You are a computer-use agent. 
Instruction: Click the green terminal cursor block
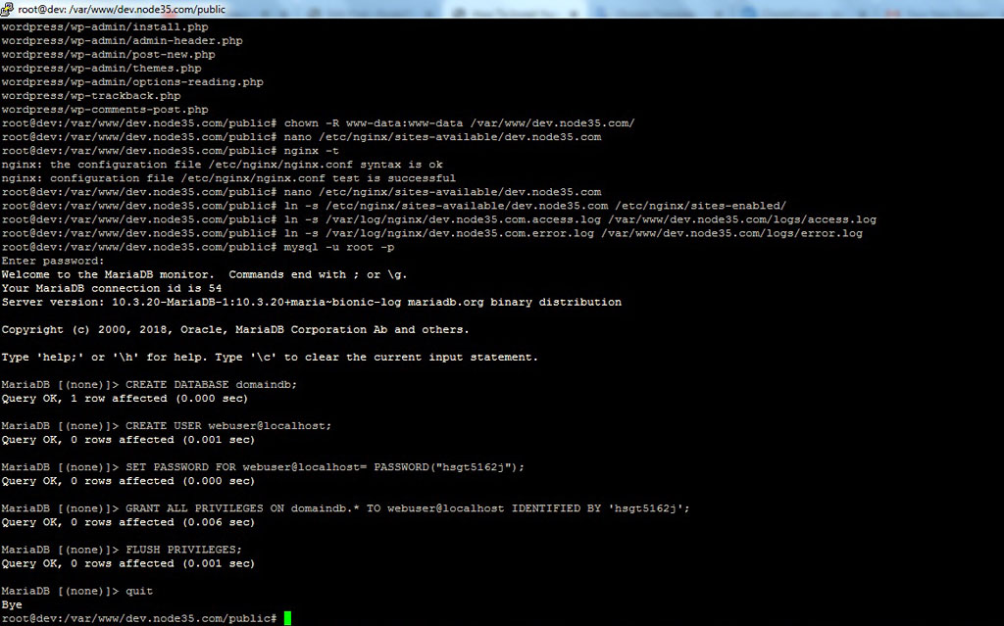pos(287,618)
